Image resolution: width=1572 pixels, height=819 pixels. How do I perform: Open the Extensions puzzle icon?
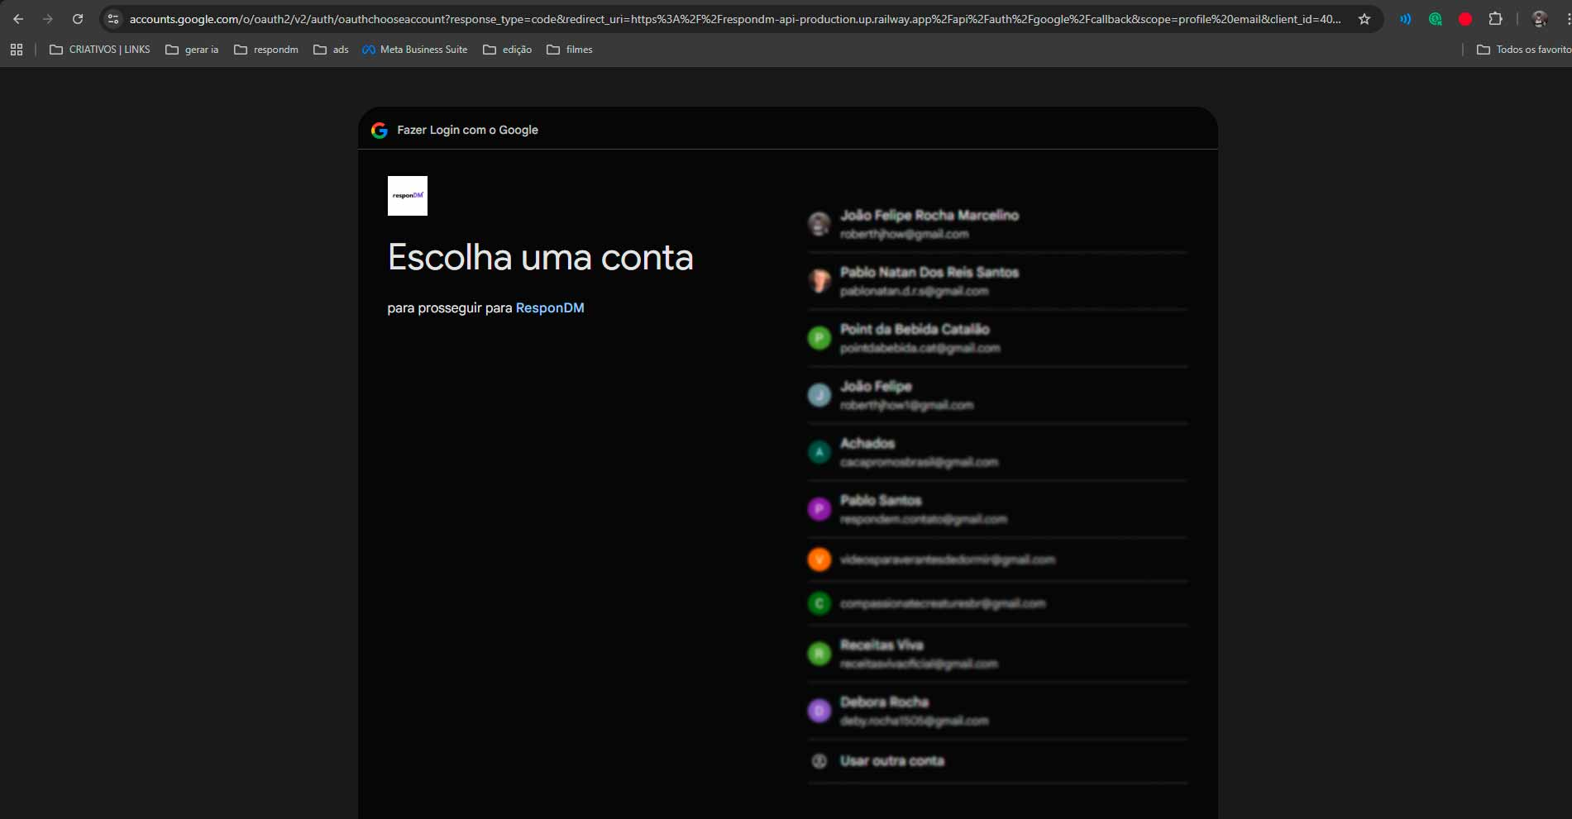1495,19
